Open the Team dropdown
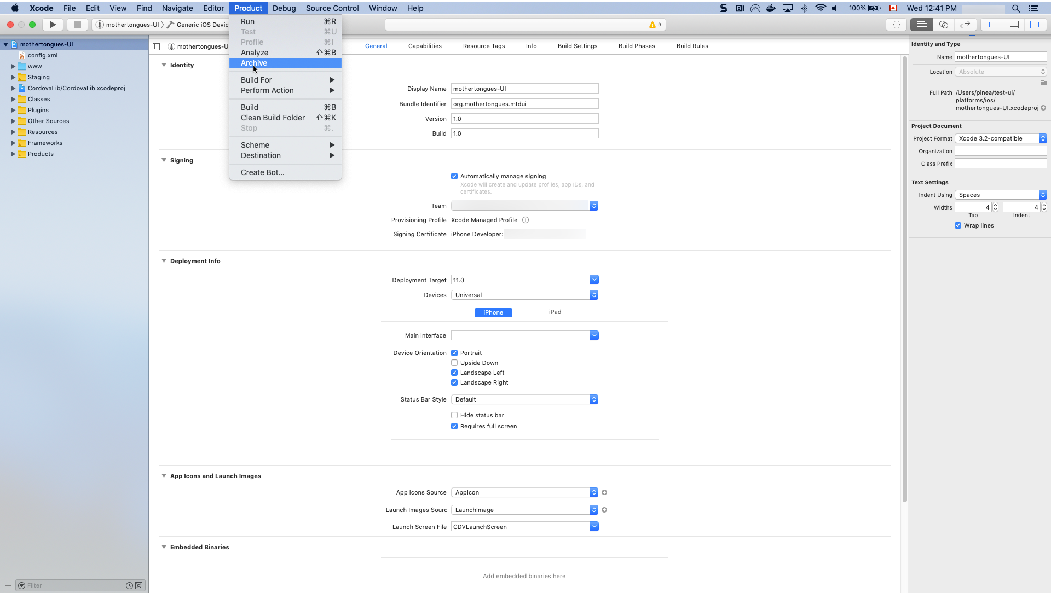This screenshot has height=593, width=1051. [x=524, y=206]
